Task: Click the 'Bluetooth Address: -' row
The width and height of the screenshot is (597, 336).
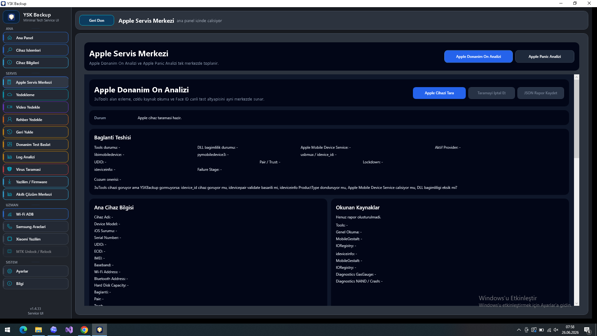Action: (x=111, y=279)
